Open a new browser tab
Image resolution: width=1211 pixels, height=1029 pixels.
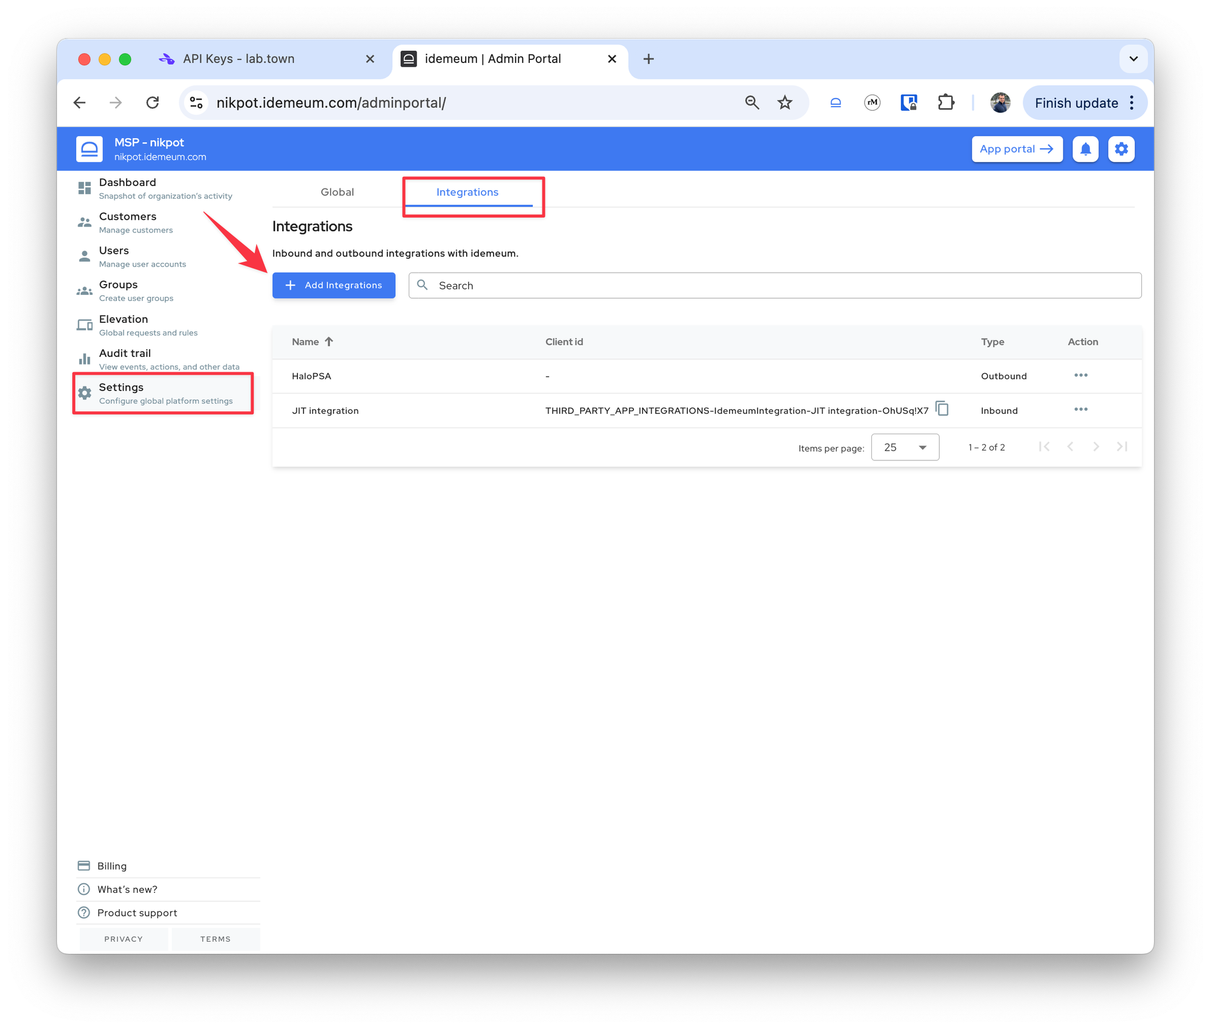pos(648,59)
